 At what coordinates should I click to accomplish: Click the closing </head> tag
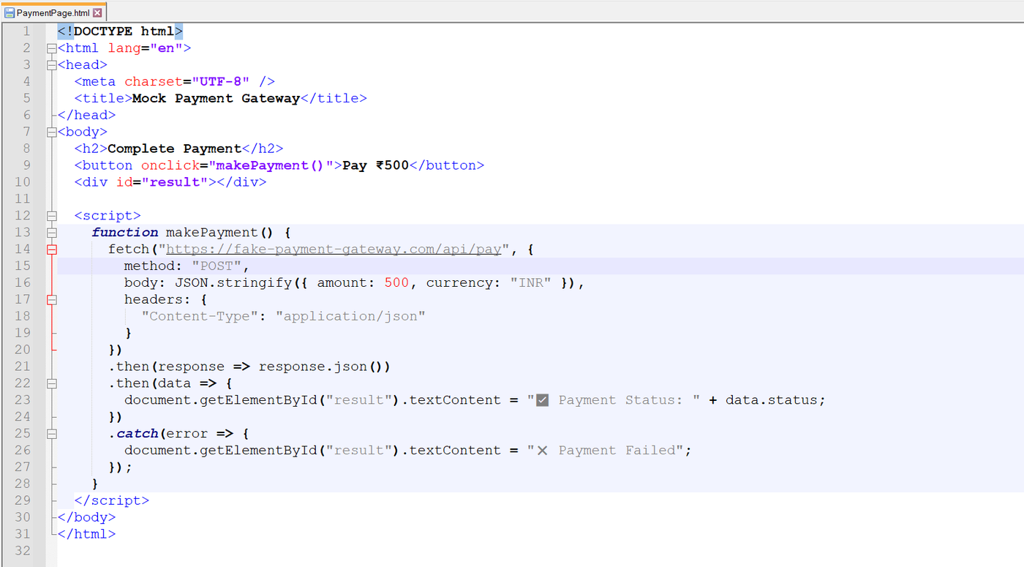click(x=86, y=116)
